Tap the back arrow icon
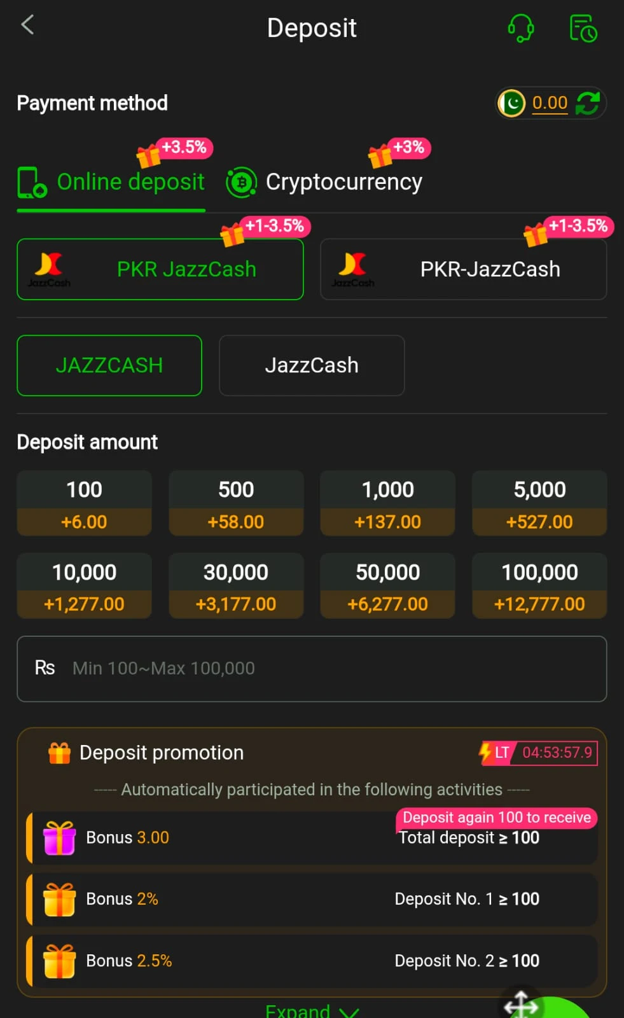 pyautogui.click(x=27, y=26)
